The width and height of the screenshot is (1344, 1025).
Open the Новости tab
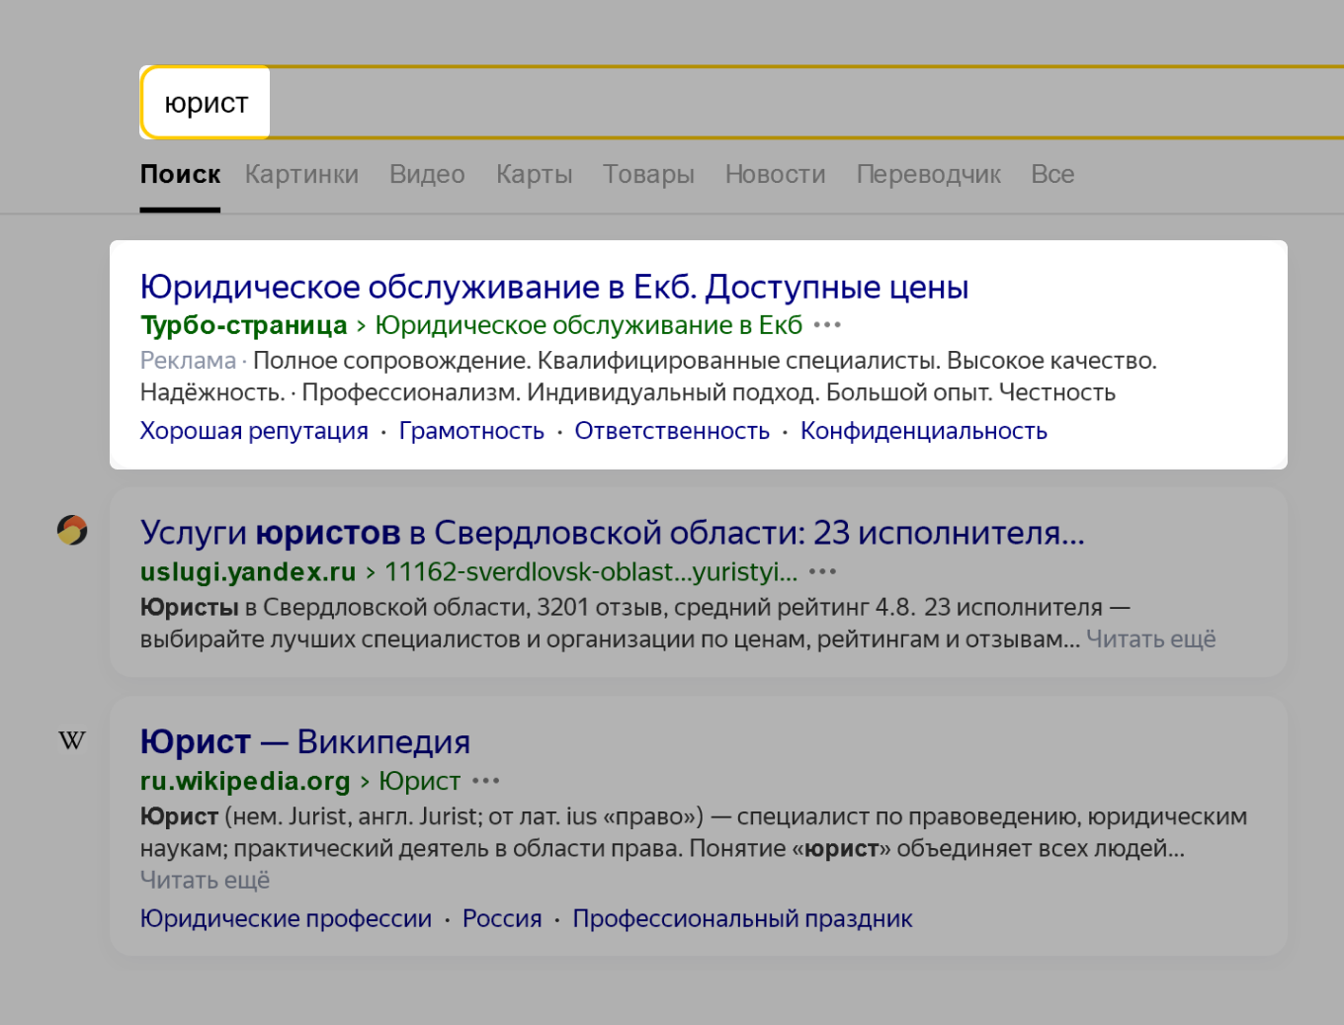click(775, 174)
